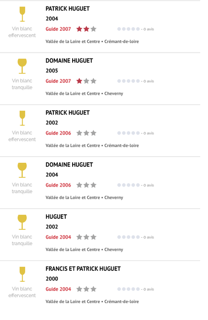208x320 pixels.
Task: Click Guide 2007 link for Patrick Huguet 2004
Action: [58, 29]
